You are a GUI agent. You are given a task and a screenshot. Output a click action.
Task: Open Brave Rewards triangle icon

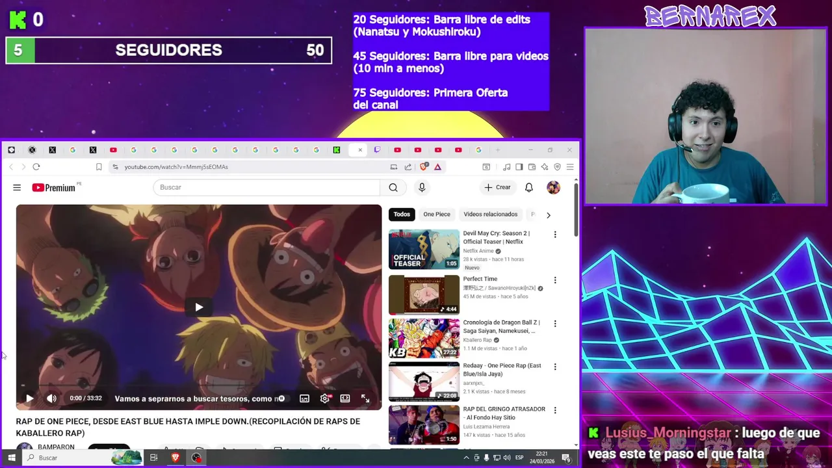tap(437, 167)
